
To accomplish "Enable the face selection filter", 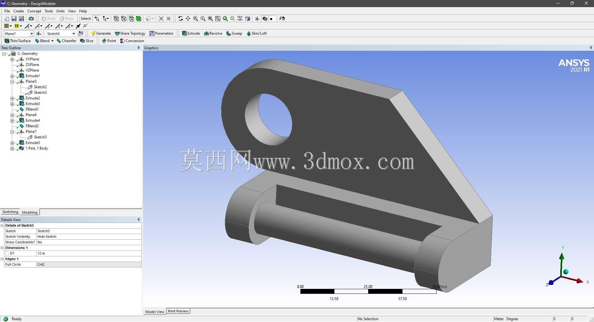I will (x=131, y=19).
